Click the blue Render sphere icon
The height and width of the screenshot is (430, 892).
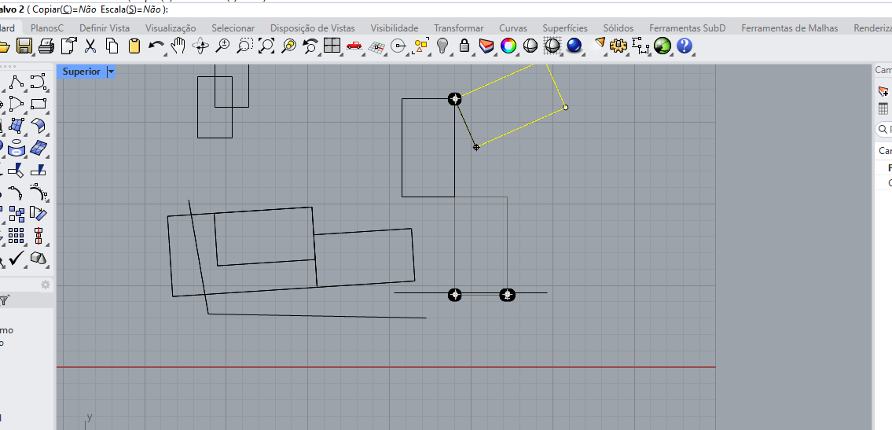click(574, 46)
